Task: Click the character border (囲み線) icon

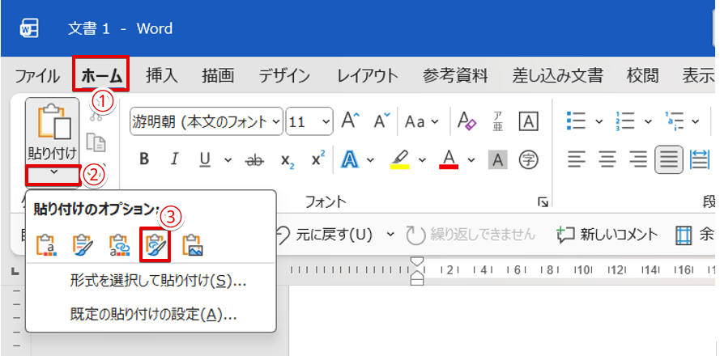Action: coord(528,121)
